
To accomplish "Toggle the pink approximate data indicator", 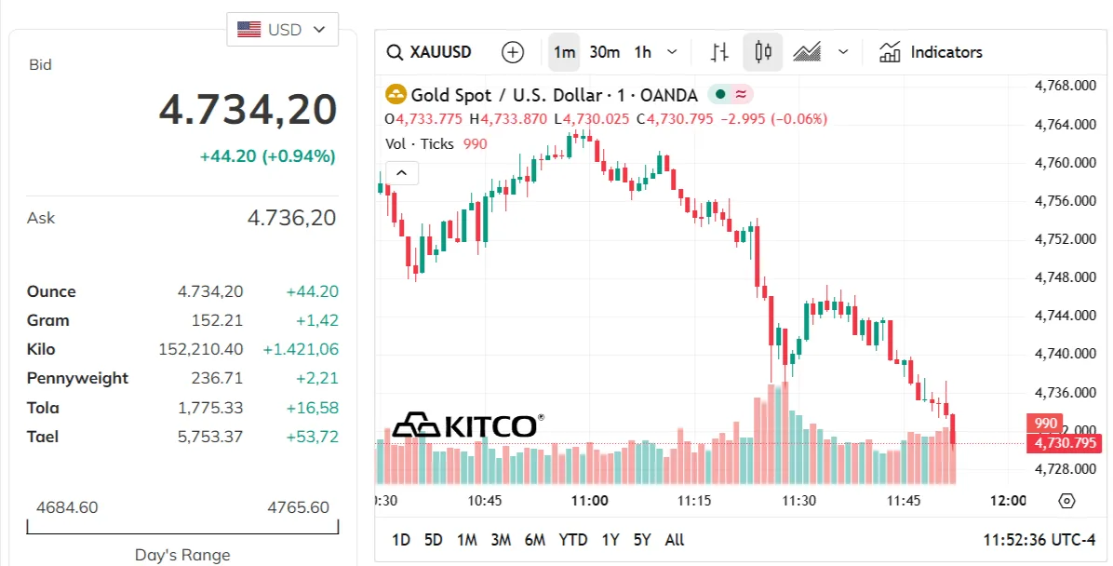I will tap(741, 94).
